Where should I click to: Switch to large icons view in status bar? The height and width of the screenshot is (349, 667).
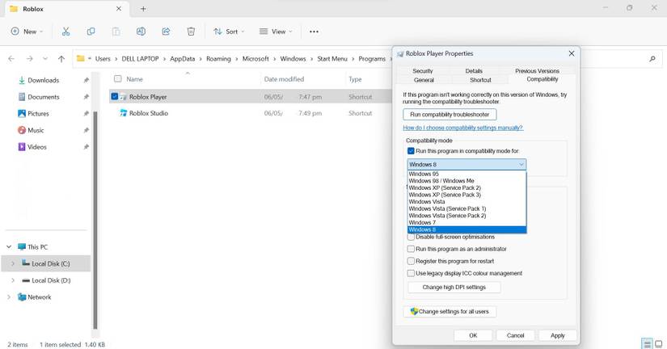pos(659,343)
